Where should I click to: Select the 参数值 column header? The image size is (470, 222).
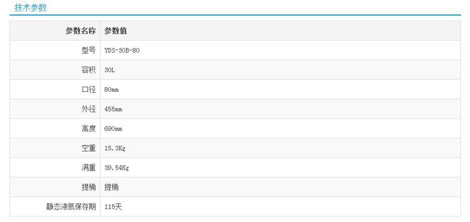click(116, 31)
